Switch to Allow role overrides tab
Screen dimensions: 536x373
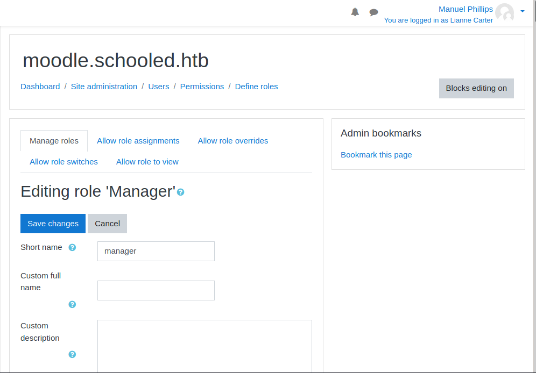tap(232, 141)
